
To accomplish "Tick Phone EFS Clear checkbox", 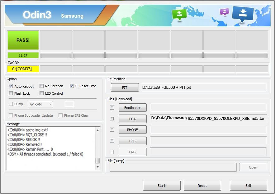I will pyautogui.click(x=60, y=115).
